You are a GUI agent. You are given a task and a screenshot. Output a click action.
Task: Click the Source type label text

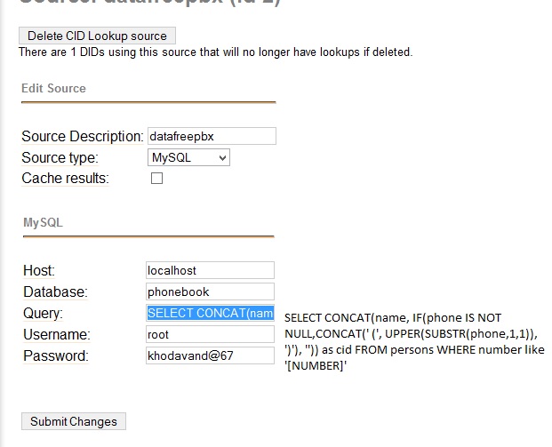tap(60, 157)
